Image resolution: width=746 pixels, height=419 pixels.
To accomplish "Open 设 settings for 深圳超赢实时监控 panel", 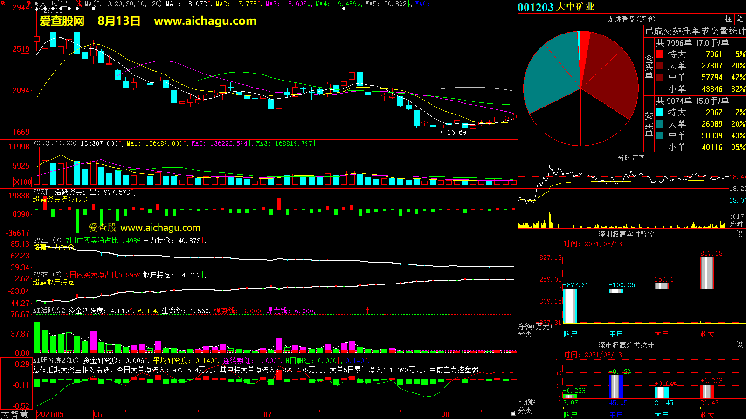I will pyautogui.click(x=740, y=234).
